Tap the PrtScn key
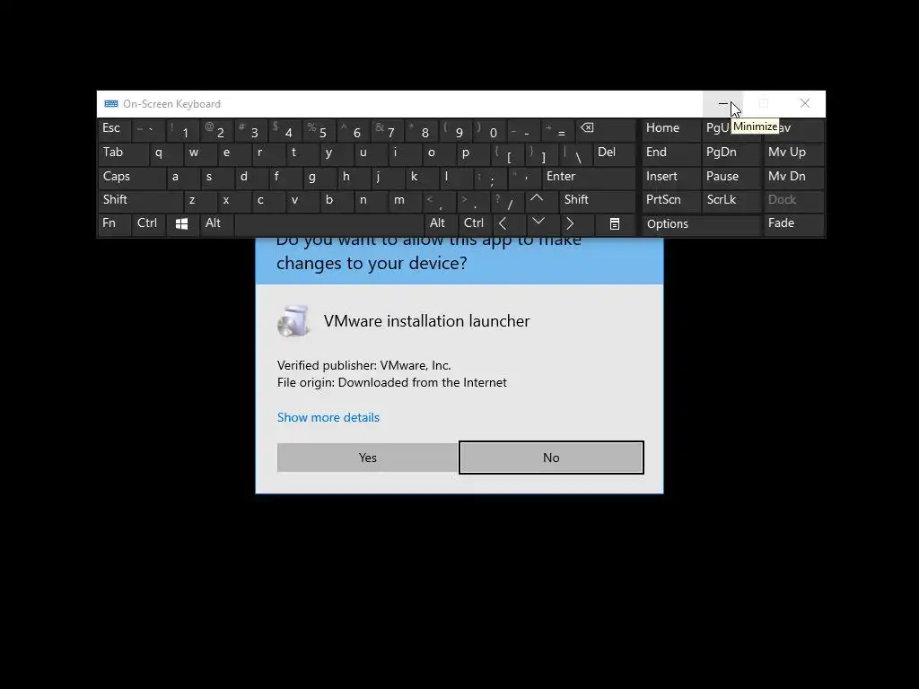This screenshot has height=689, width=919. 671,201
